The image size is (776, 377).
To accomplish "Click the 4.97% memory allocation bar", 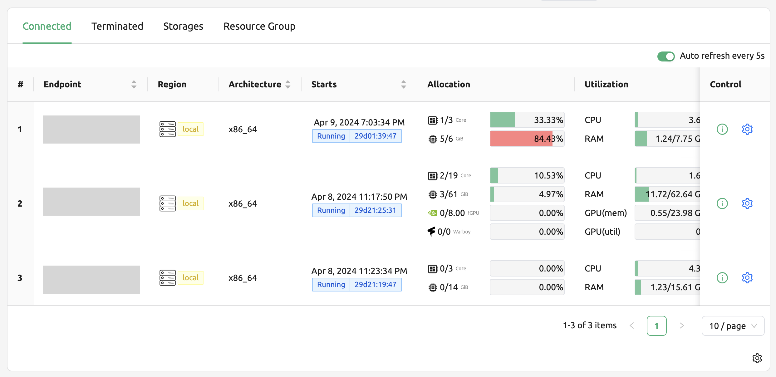I will point(527,194).
